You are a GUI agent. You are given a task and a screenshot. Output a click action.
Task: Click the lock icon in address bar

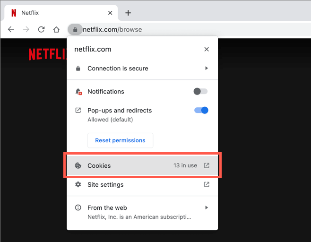75,30
